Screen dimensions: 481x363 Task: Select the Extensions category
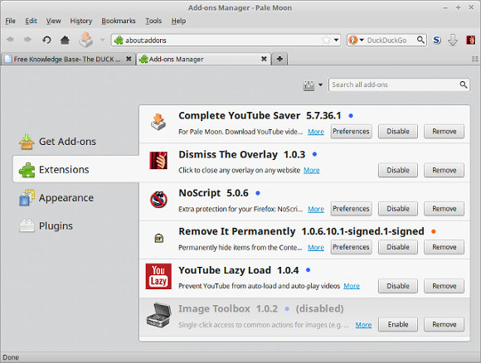(x=75, y=169)
